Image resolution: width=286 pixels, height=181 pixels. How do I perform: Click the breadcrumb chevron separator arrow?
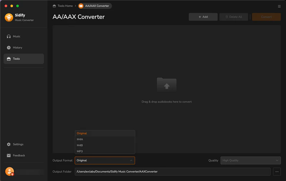75,6
